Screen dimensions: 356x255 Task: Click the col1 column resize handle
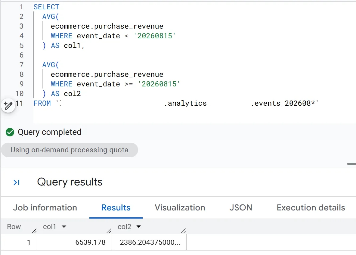(109, 231)
